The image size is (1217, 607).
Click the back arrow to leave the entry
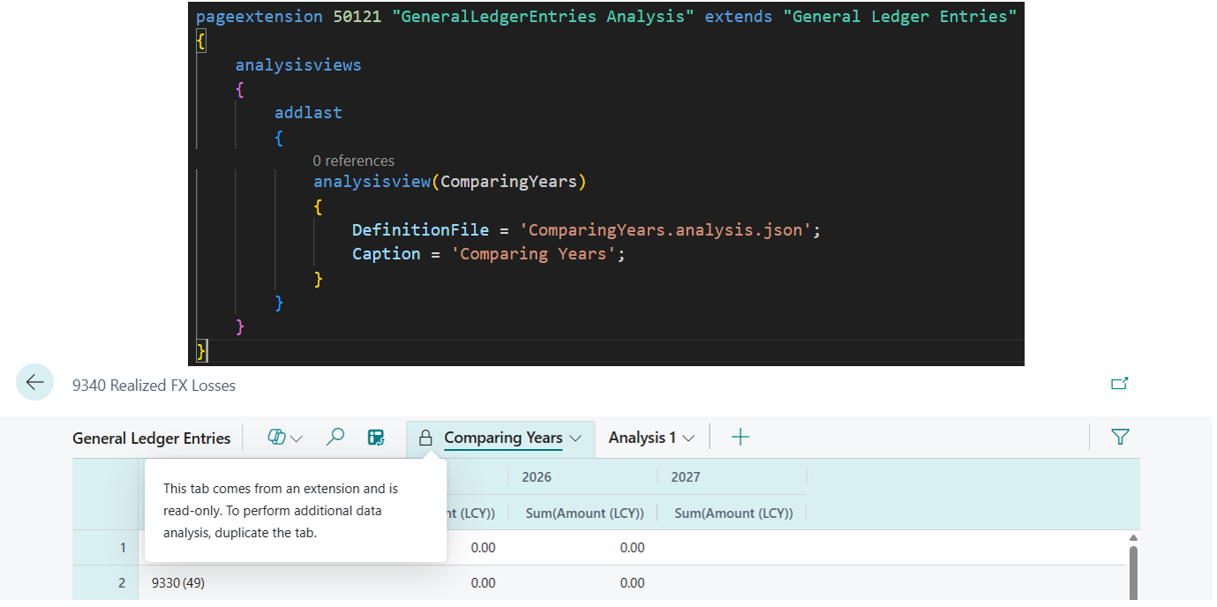(34, 382)
